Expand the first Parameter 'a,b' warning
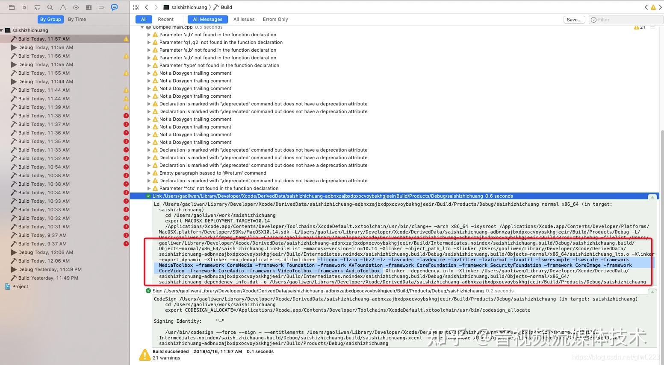 149,35
